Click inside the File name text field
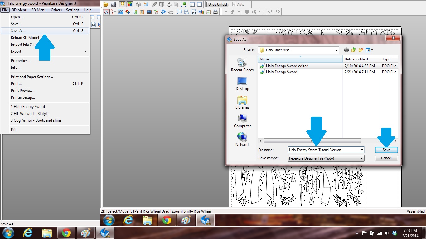The height and width of the screenshot is (239, 426). (x=324, y=150)
